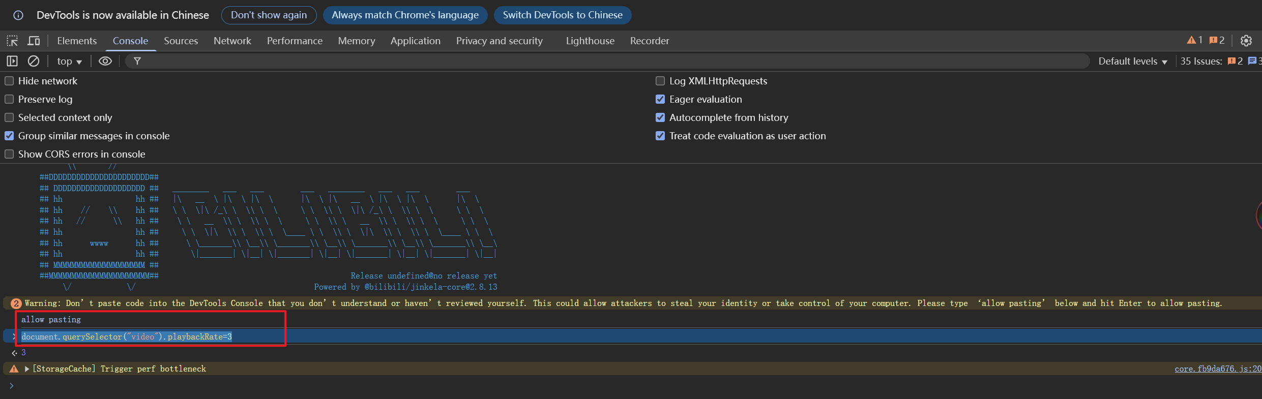
Task: Show the console sidebar panel icon
Action: (12, 61)
